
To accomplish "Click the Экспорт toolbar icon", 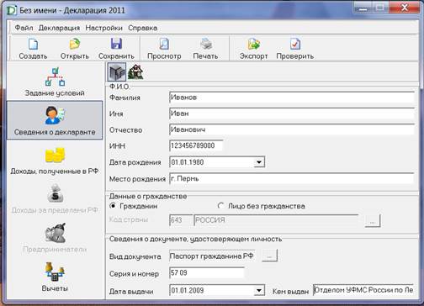I will click(x=253, y=45).
